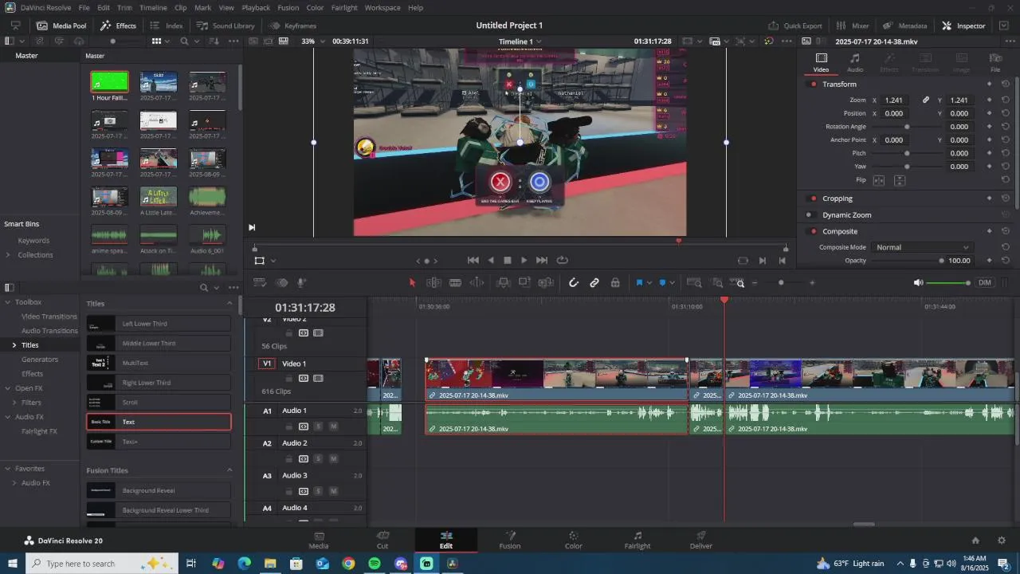
Task: Open the Workspace menu
Action: pyautogui.click(x=382, y=7)
